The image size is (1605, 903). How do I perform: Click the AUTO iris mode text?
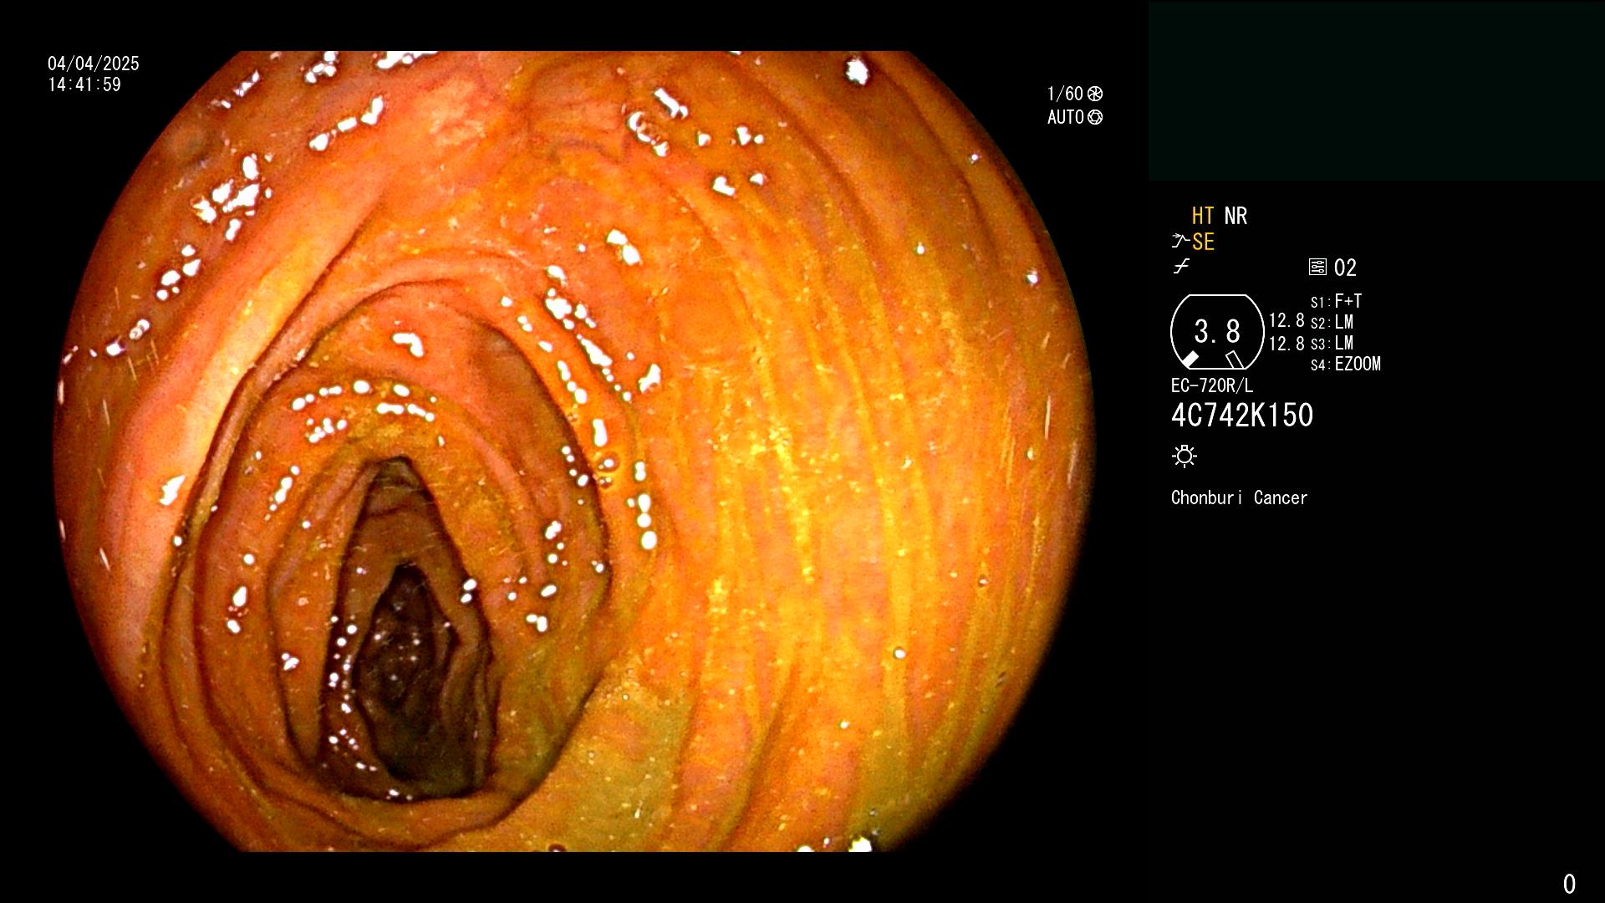tap(1066, 117)
